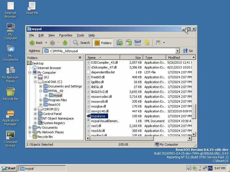Select the libGLESv2.dll file
Viewport: 230px width, 172px height.
pyautogui.click(x=99, y=92)
